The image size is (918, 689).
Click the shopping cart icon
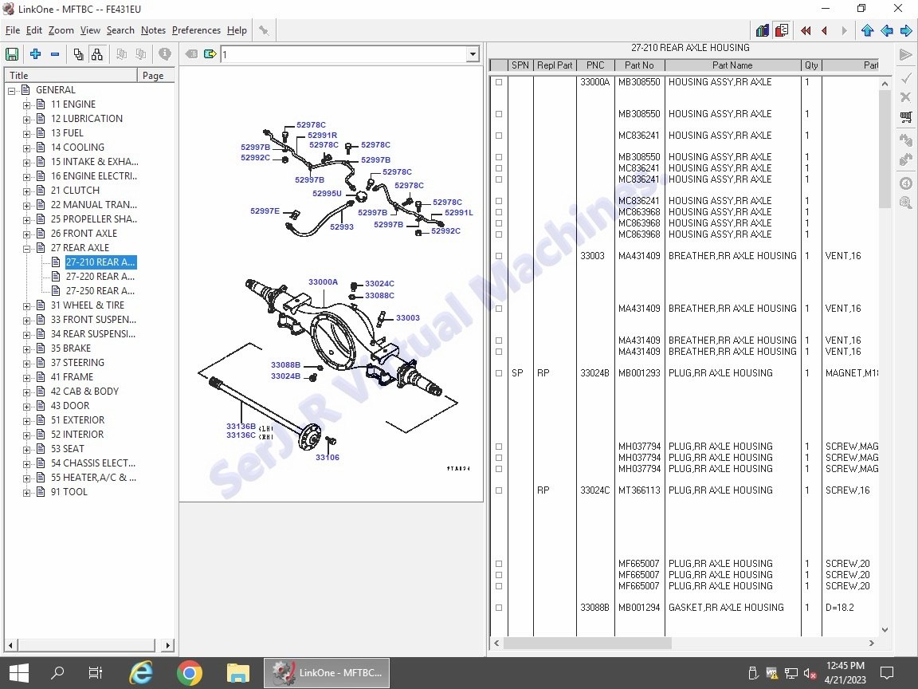906,117
